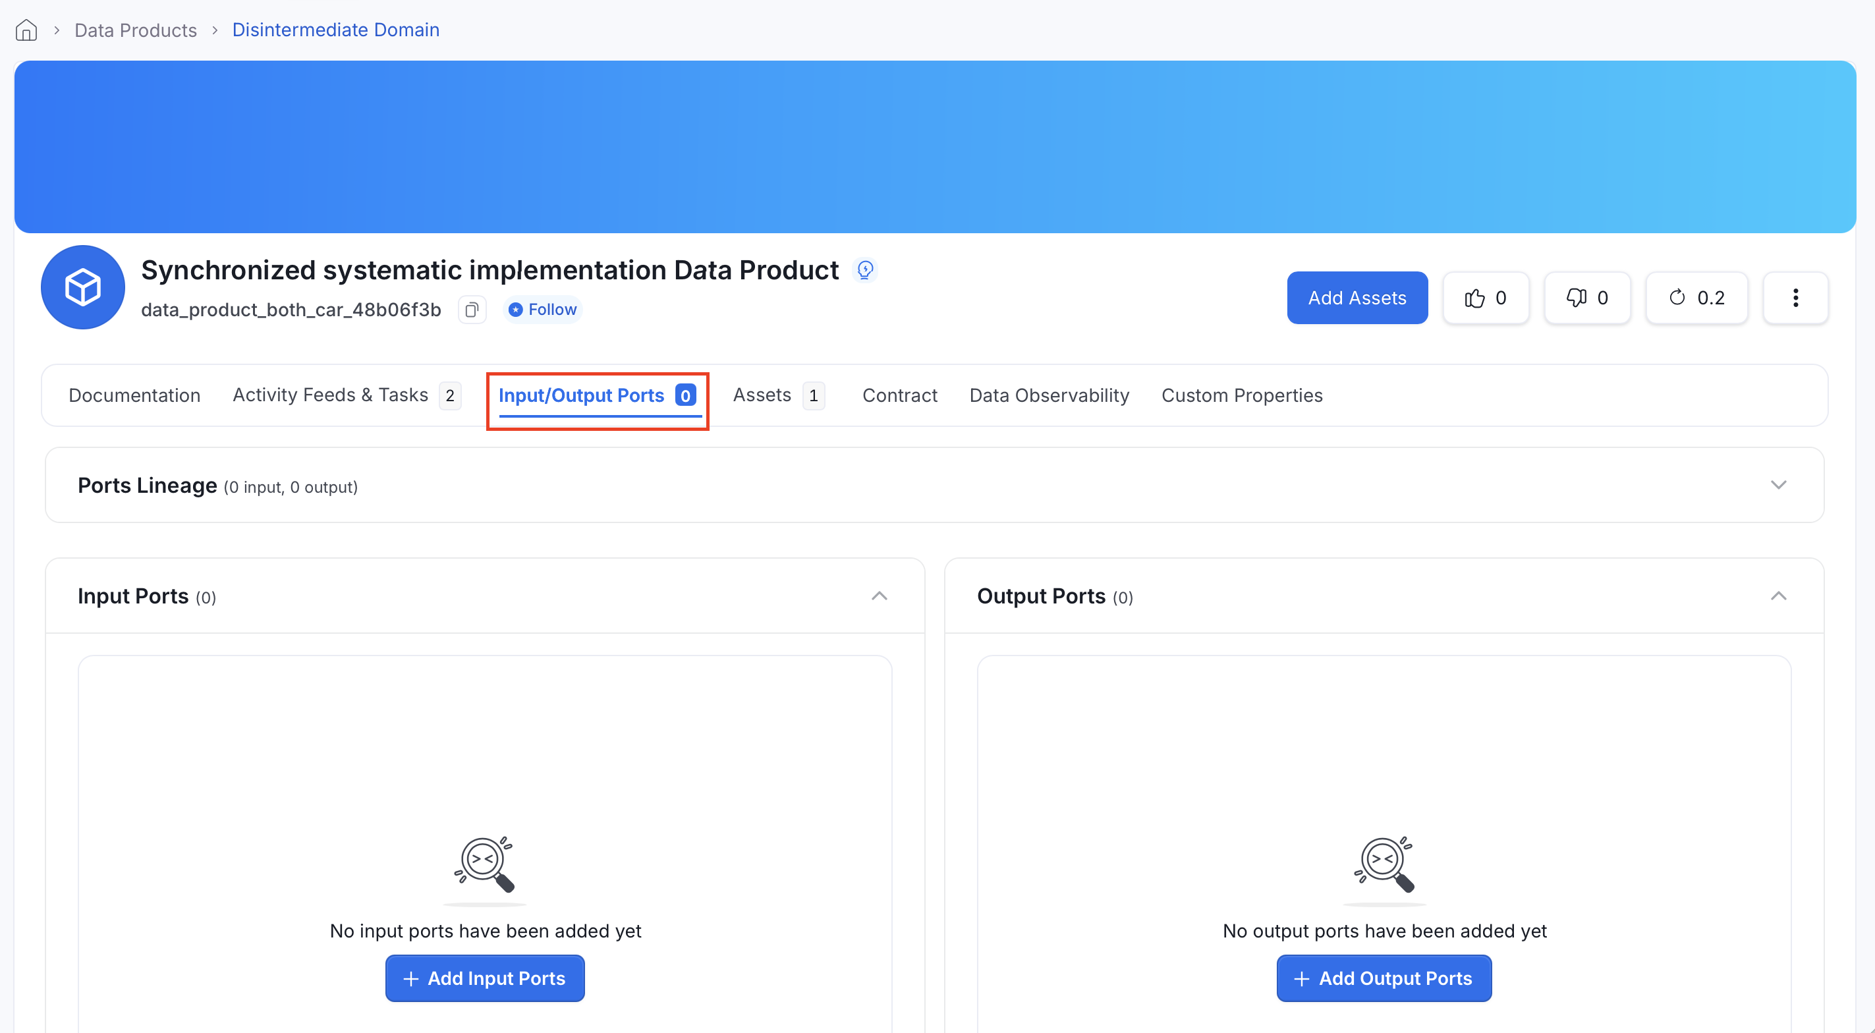The image size is (1875, 1033).
Task: Click Add Input Ports button
Action: pyautogui.click(x=485, y=978)
